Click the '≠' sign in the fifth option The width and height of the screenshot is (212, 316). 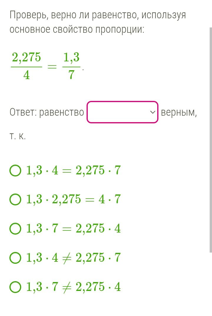point(67,287)
